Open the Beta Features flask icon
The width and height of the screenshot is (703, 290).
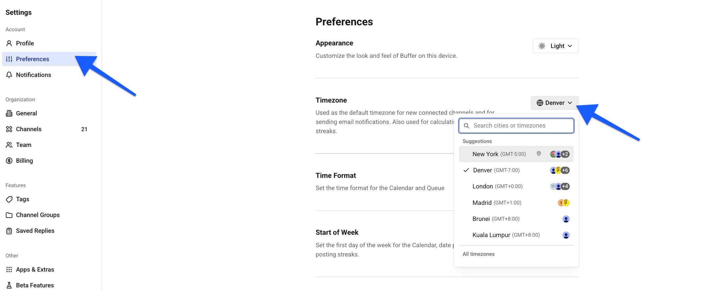(x=9, y=285)
